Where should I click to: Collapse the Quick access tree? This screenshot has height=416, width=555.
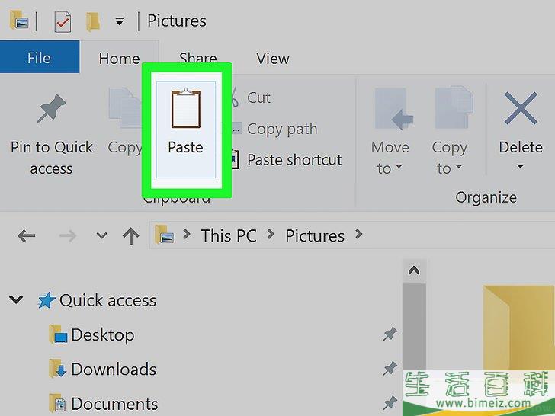pyautogui.click(x=16, y=299)
